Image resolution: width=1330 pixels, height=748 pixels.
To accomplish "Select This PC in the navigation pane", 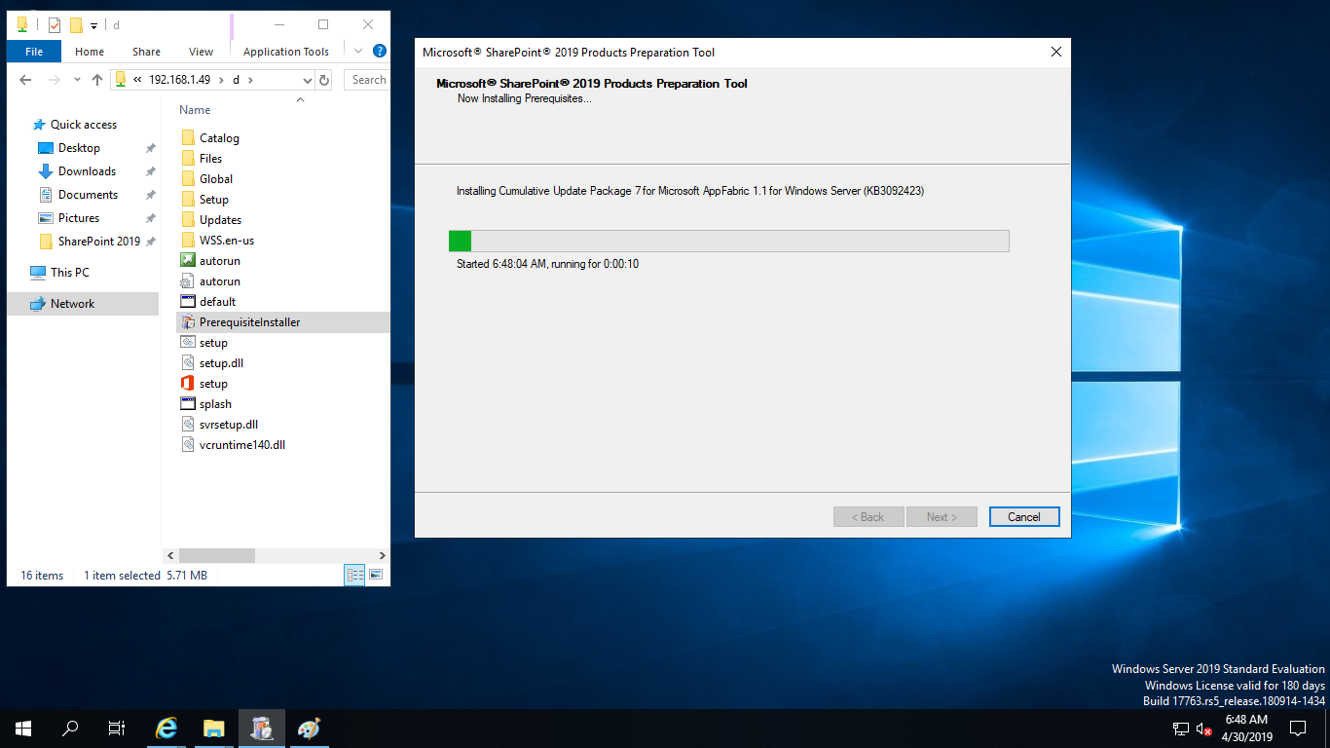I will click(x=69, y=273).
